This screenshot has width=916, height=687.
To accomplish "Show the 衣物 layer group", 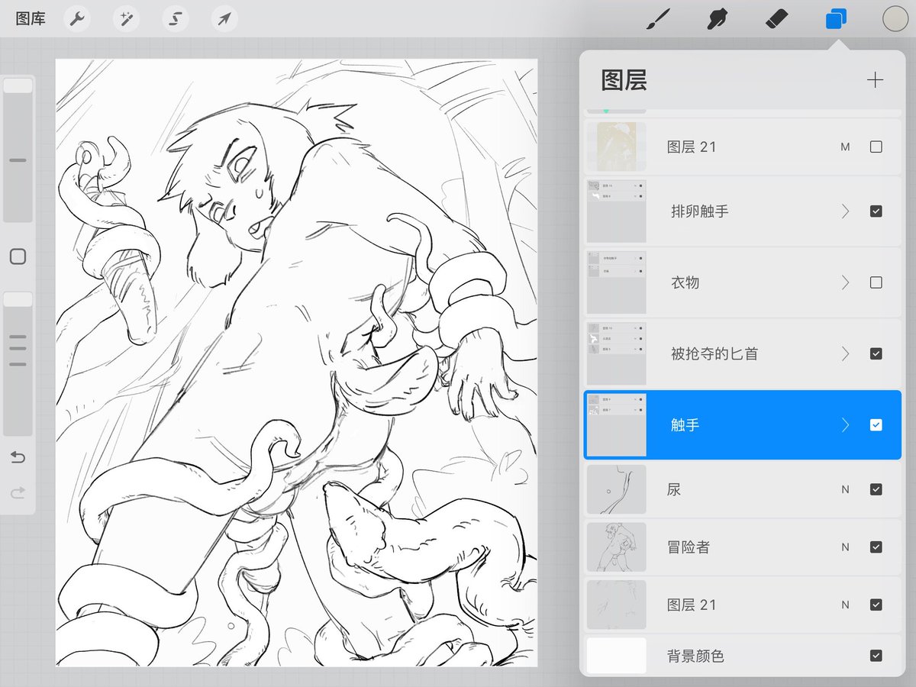I will tap(876, 282).
